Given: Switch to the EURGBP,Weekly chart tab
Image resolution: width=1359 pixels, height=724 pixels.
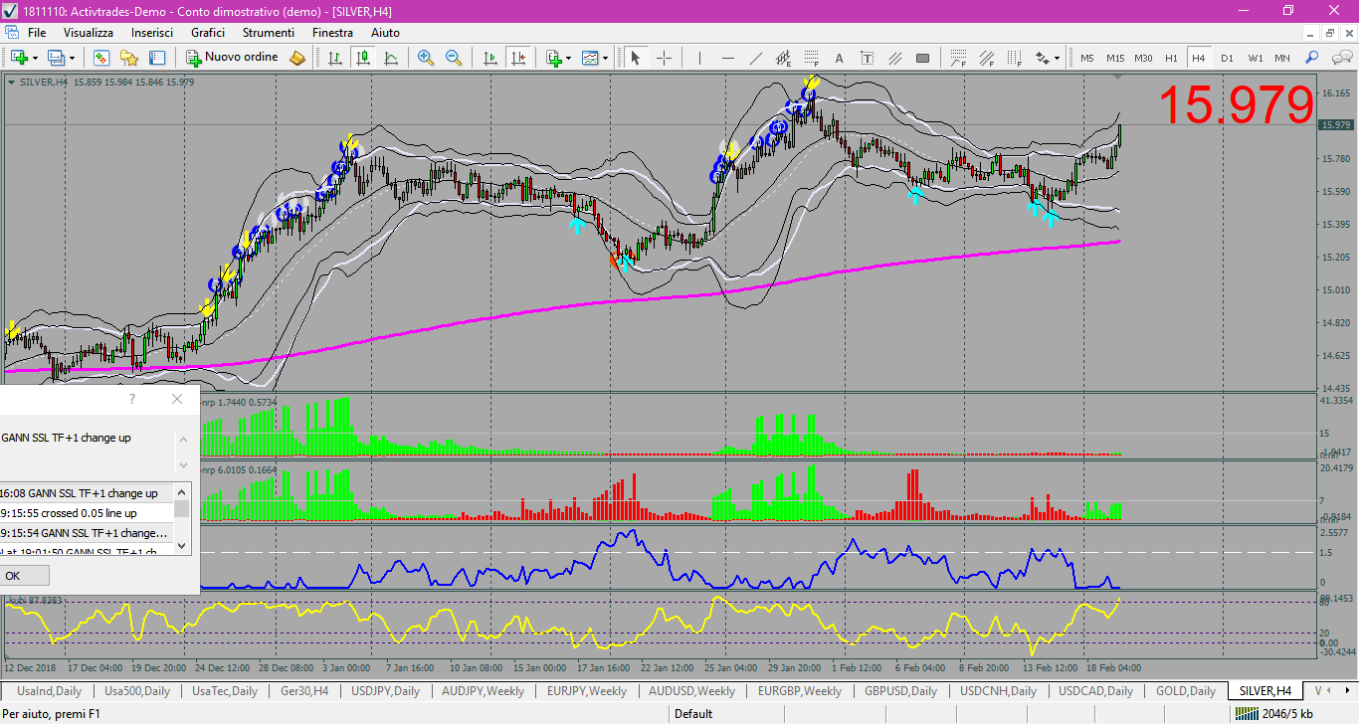Looking at the screenshot, I should coord(799,690).
